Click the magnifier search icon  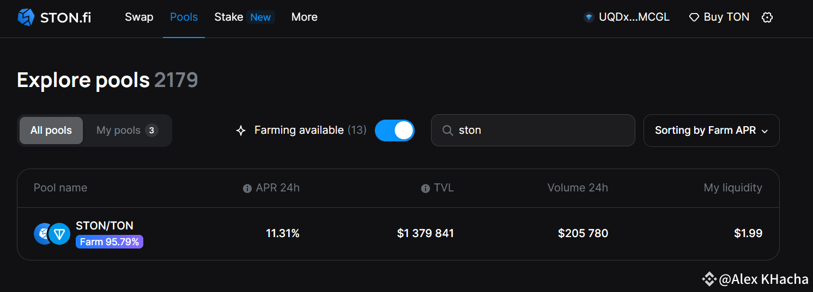447,131
